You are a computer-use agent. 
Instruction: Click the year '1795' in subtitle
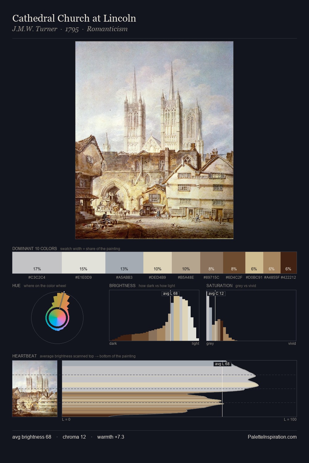tap(72, 29)
